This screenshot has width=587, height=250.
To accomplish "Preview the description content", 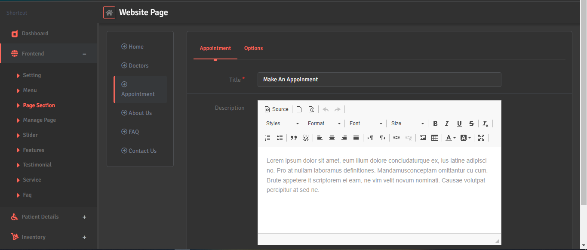I will click(311, 109).
